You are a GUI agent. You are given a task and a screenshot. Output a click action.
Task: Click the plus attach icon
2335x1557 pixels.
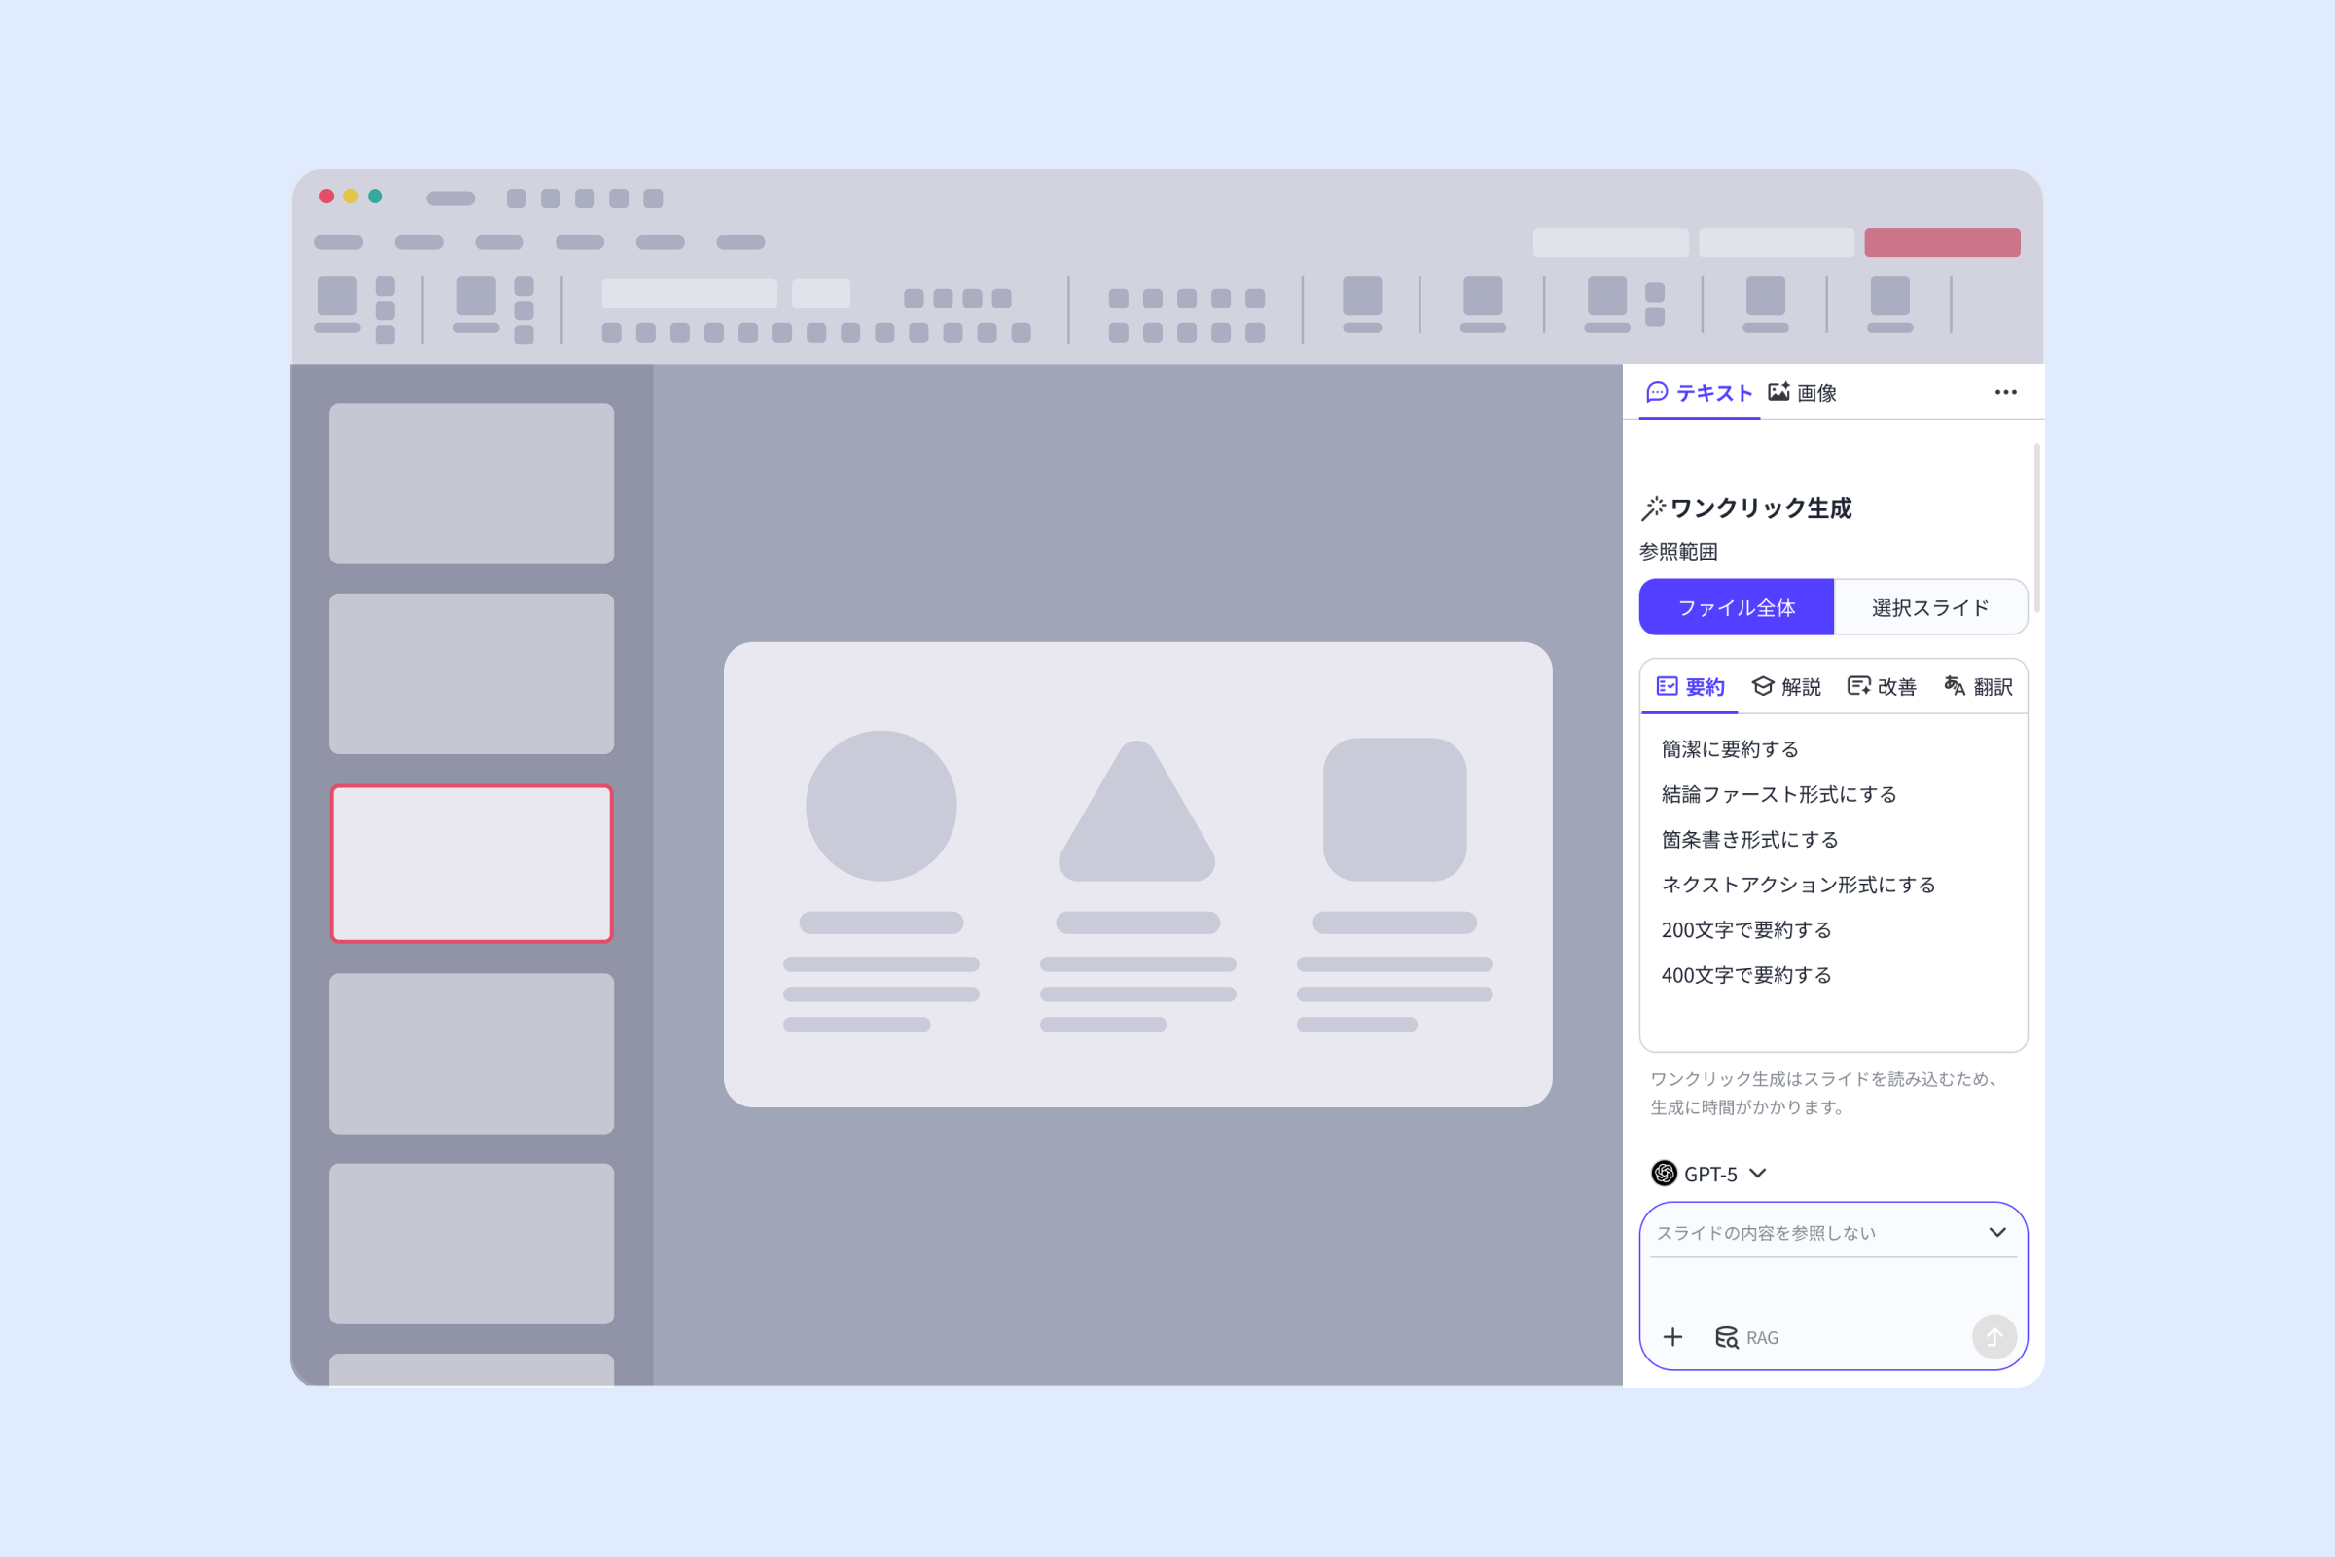tap(1672, 1336)
